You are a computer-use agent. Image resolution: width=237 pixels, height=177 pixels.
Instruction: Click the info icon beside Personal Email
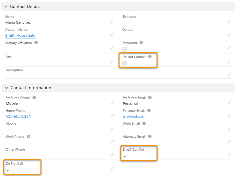pos(149,110)
